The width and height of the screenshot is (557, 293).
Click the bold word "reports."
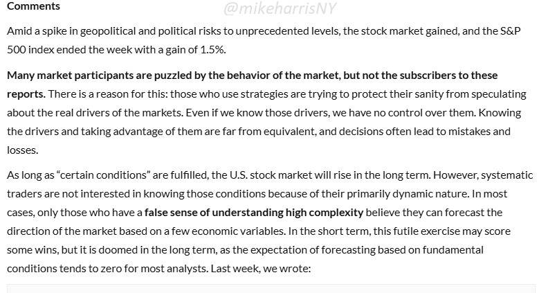coord(27,93)
